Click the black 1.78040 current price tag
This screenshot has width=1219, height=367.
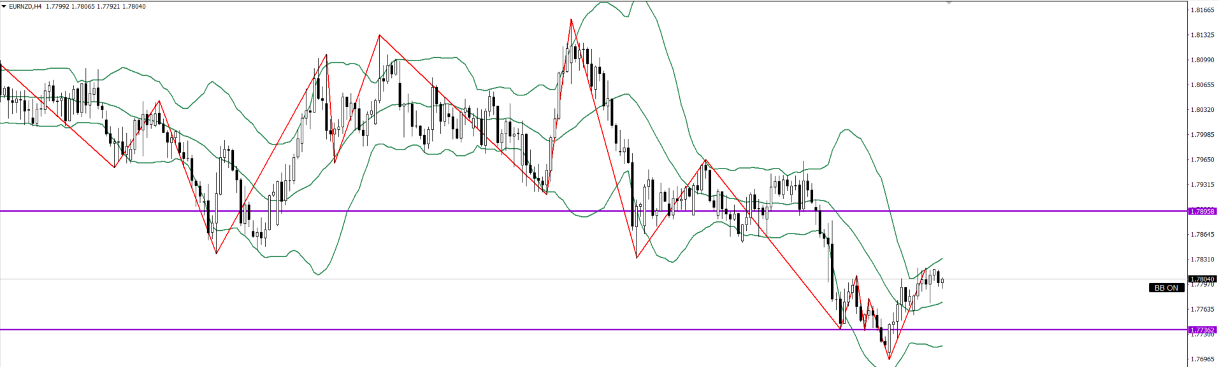tap(1202, 279)
